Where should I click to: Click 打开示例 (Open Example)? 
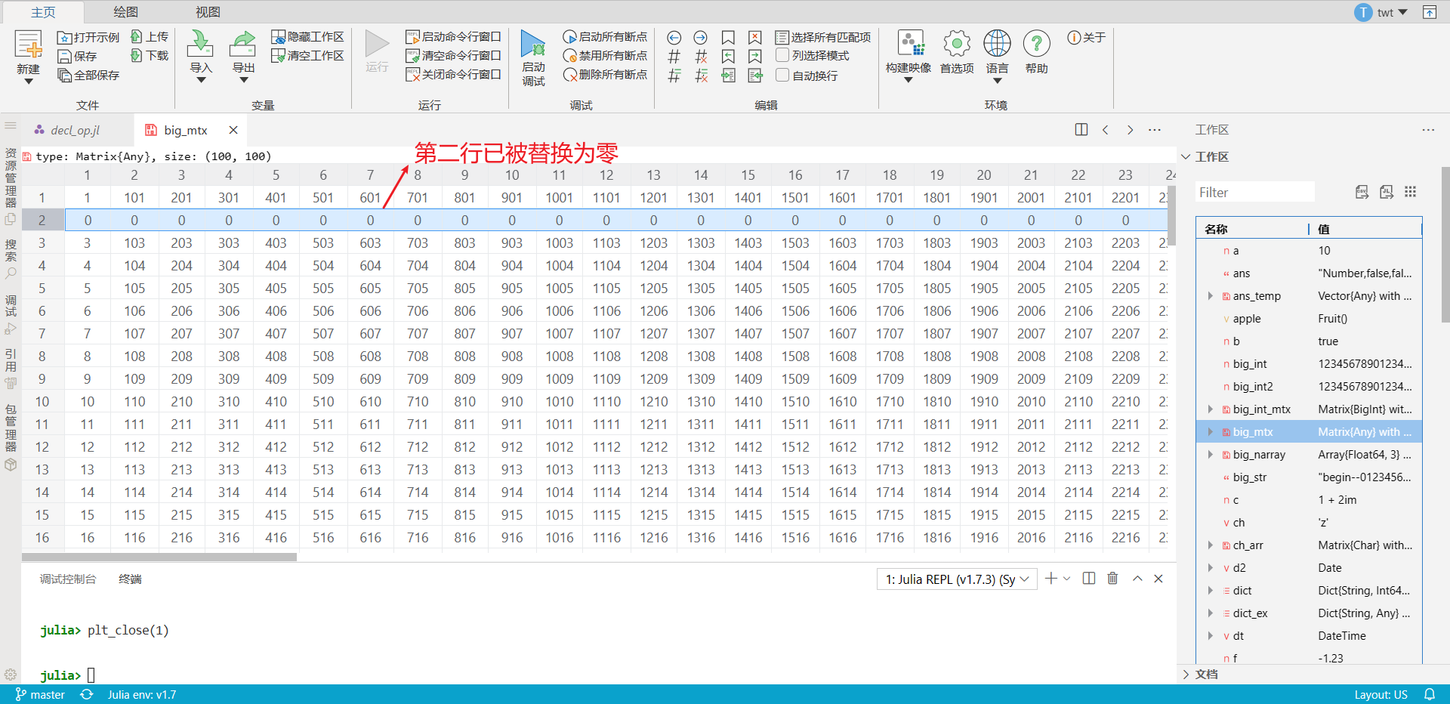[88, 37]
